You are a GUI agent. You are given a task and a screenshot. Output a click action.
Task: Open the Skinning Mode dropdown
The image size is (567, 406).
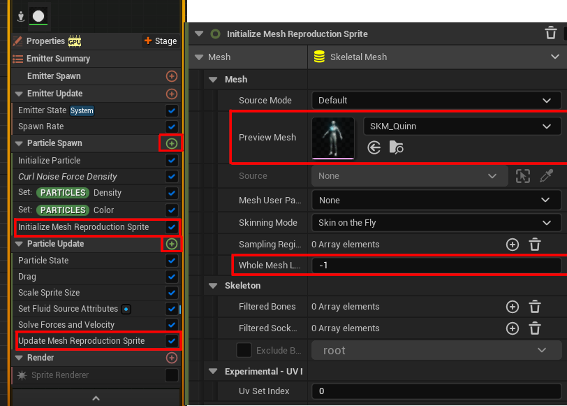[436, 222]
